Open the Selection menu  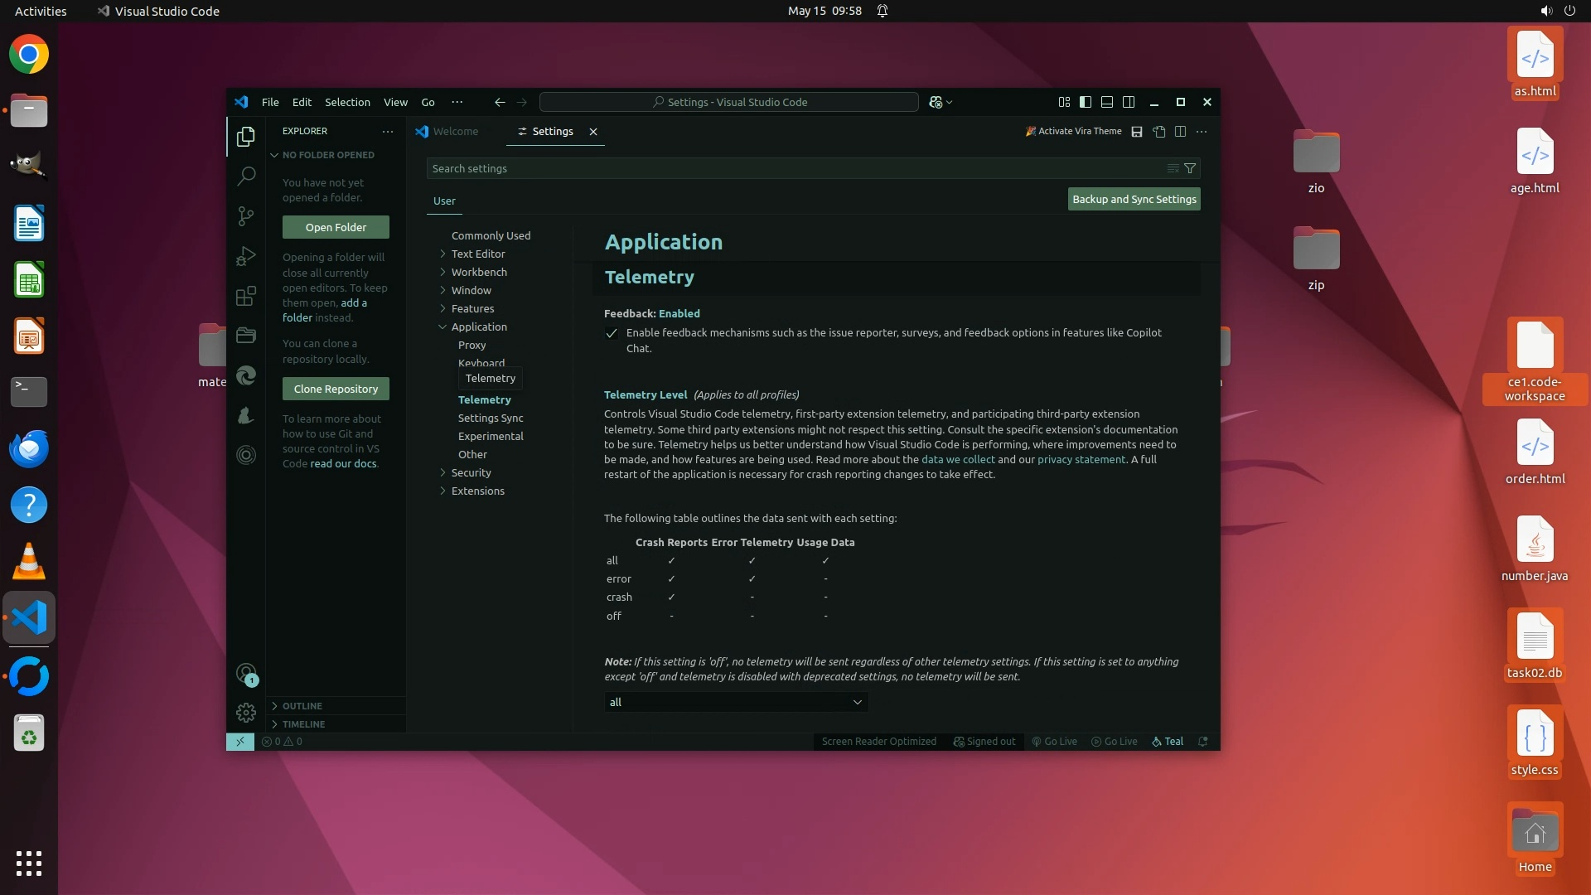point(347,102)
